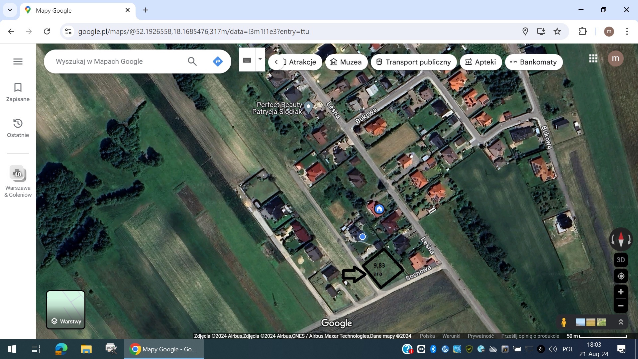Open the blue directions arrow button

click(x=218, y=61)
